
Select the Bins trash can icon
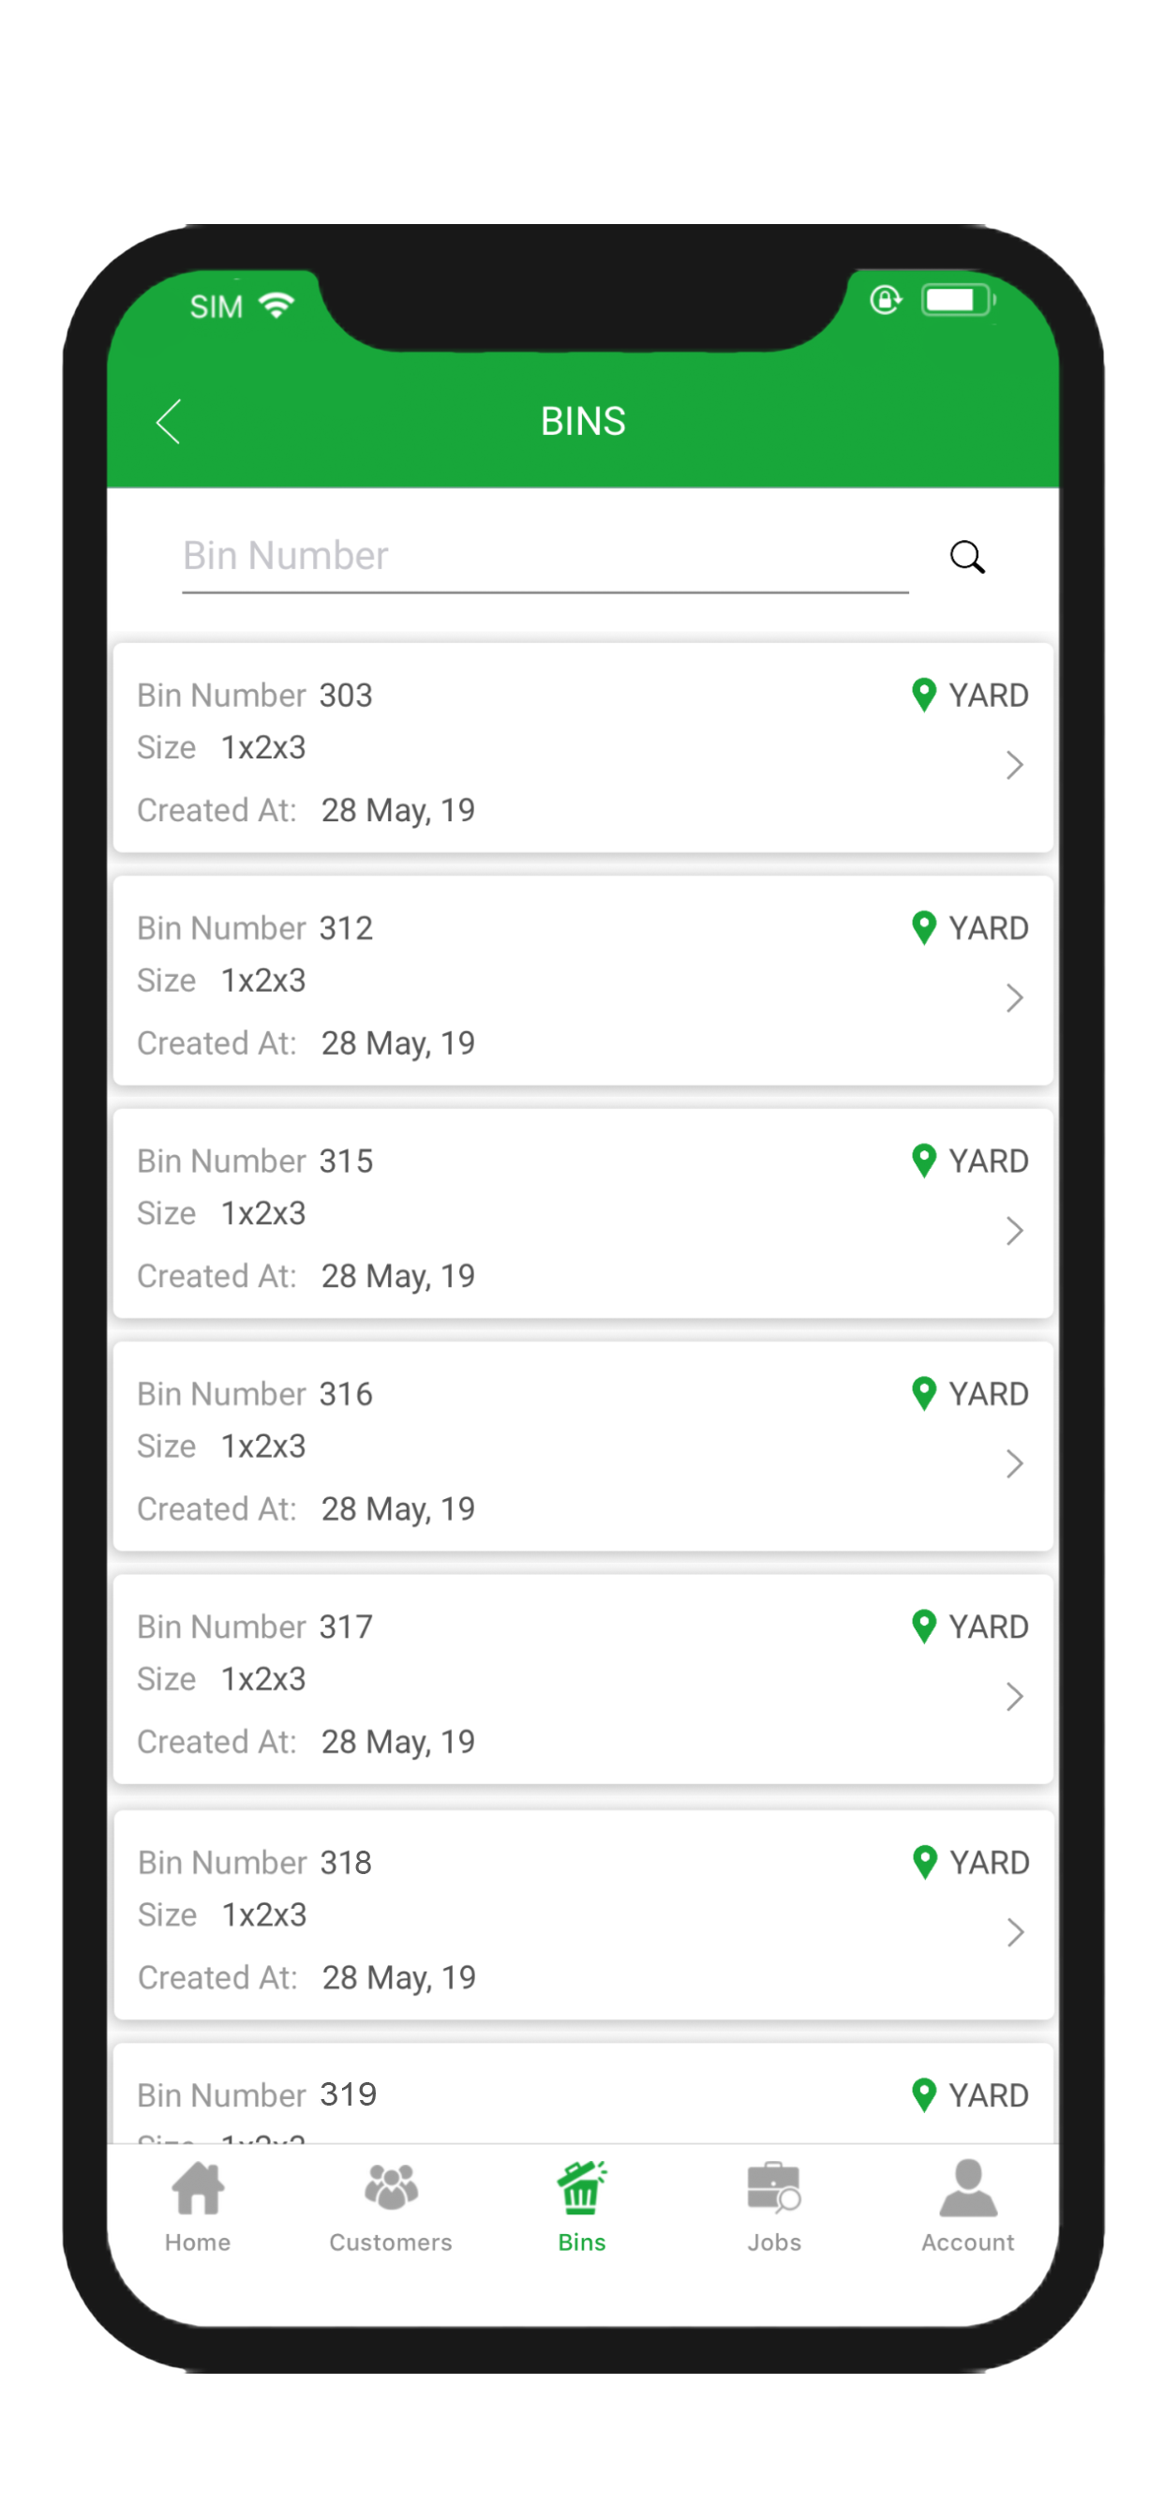click(581, 2187)
